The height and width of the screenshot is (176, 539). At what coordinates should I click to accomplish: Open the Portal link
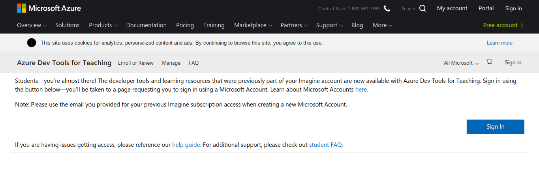click(x=486, y=8)
